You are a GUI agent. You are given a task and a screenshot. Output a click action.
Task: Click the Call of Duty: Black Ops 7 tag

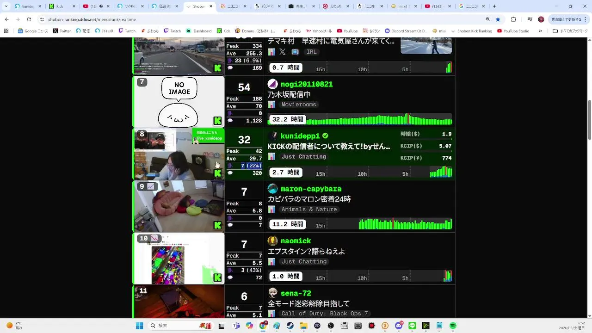pyautogui.click(x=325, y=314)
